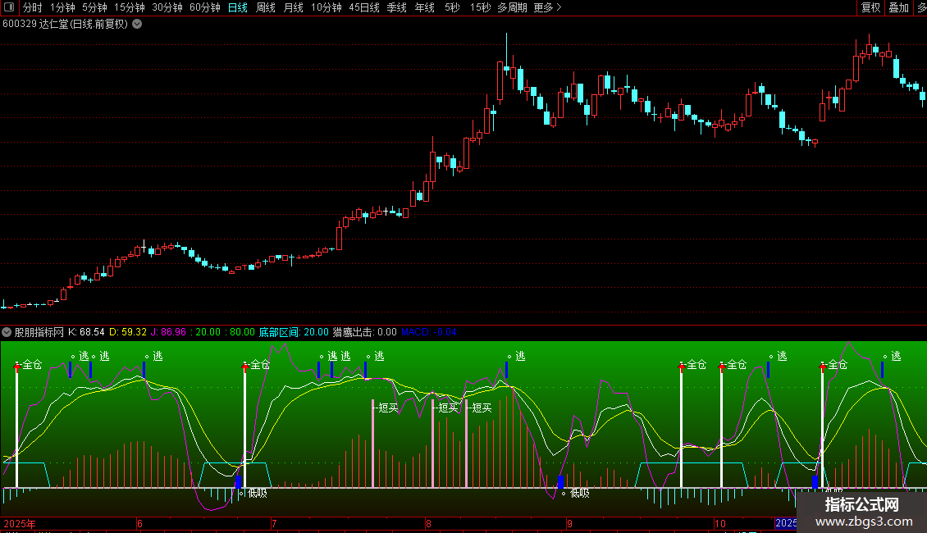Image resolution: width=927 pixels, height=533 pixels.
Task: Select the 60分钟 period tab
Action: point(204,7)
